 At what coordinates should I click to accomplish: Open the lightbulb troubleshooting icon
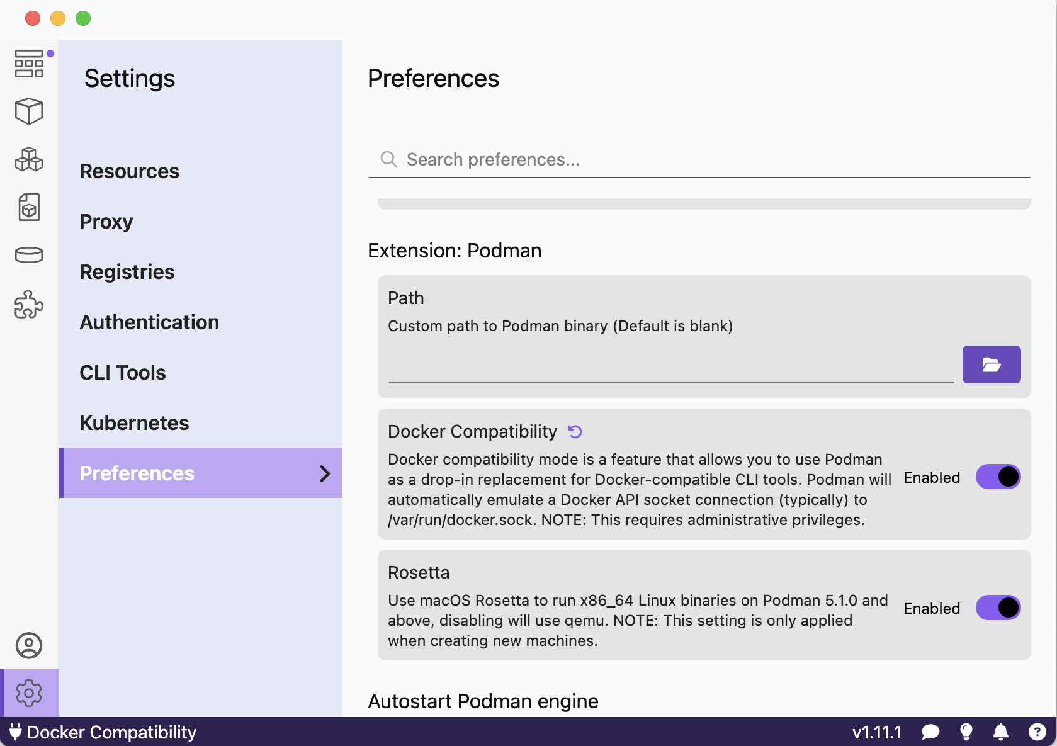coord(966,732)
